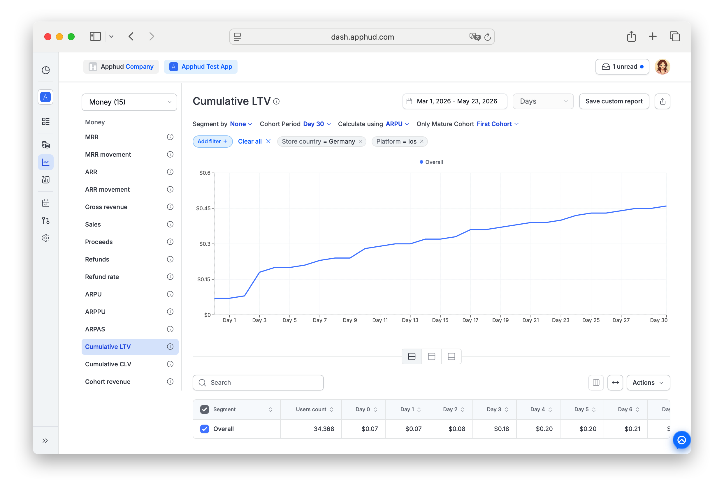Click the info icon next to ARR movement
This screenshot has height=498, width=724.
[170, 189]
